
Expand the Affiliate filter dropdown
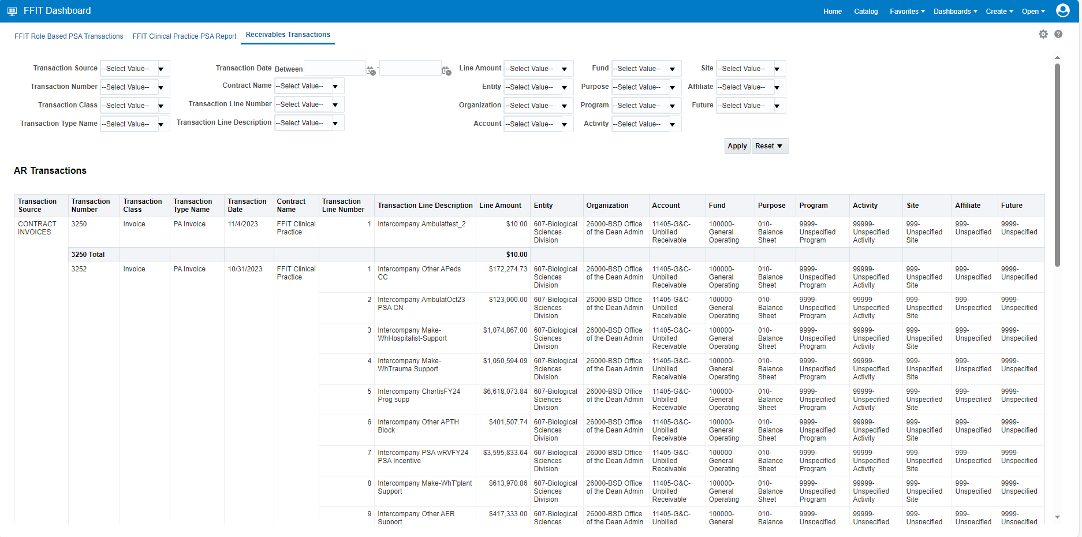(777, 87)
